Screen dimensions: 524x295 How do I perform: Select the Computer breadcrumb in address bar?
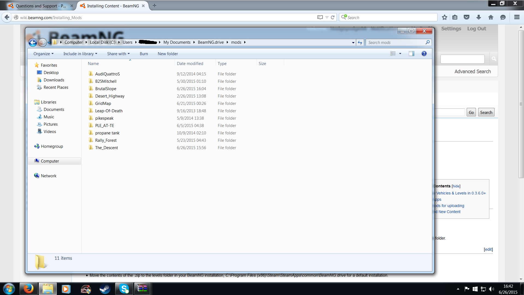click(73, 42)
